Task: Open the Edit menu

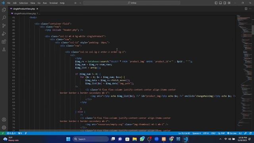Action: point(15,3)
